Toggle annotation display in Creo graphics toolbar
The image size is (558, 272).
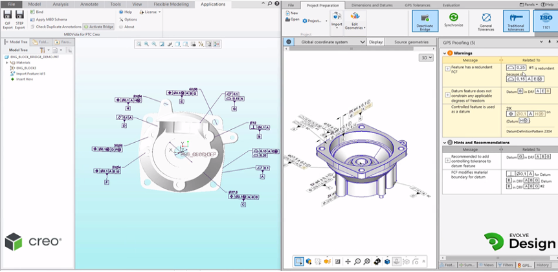point(209,44)
